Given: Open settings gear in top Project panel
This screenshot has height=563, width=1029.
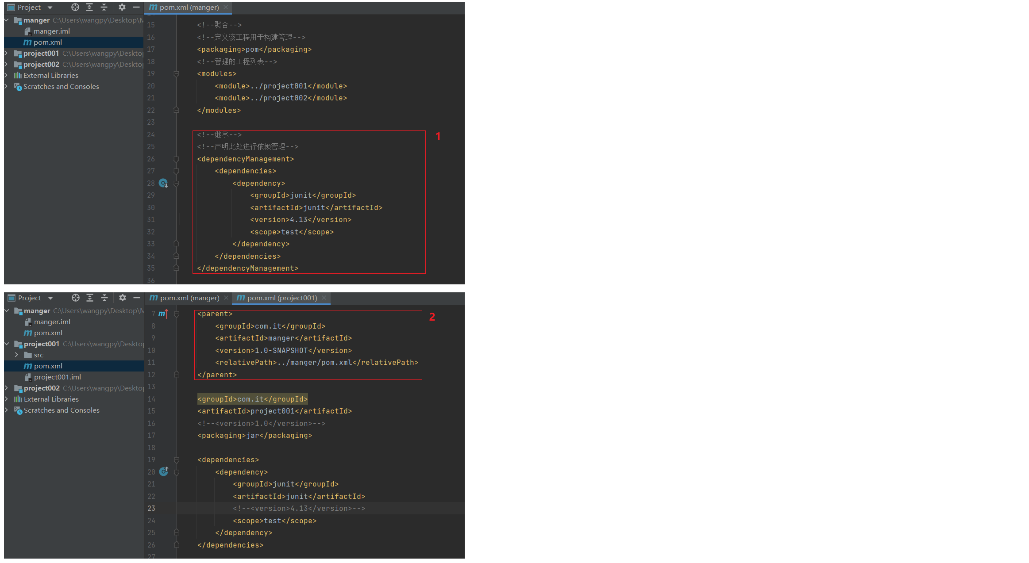Looking at the screenshot, I should (x=122, y=7).
